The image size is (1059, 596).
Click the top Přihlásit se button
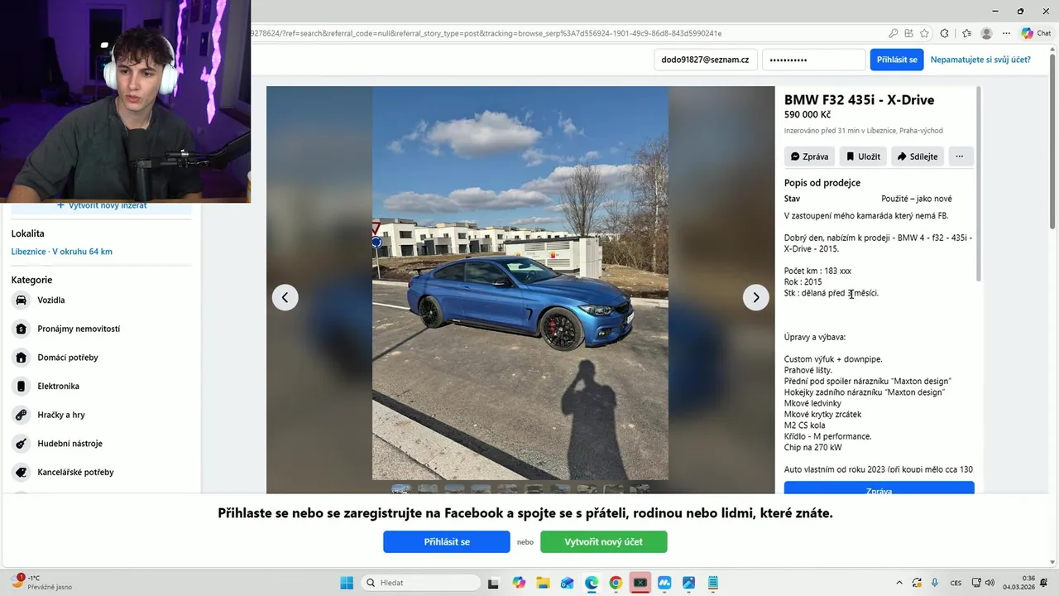coord(897,60)
